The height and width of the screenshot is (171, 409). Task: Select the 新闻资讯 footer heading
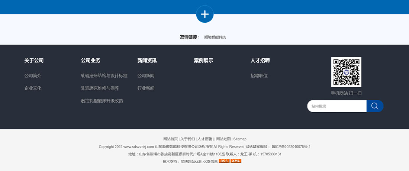[147, 60]
